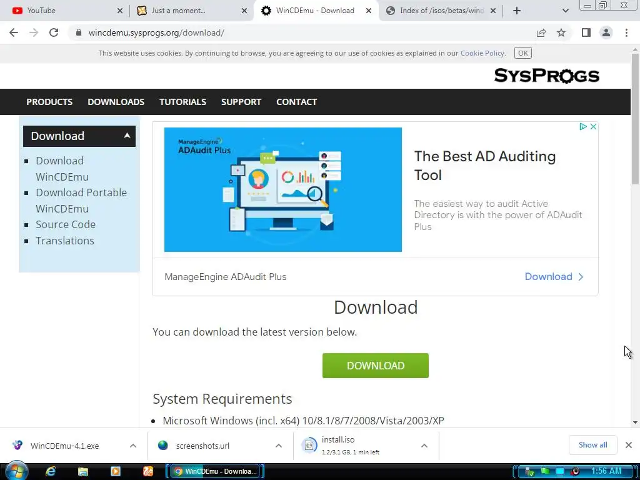Open the Source Code sidebar link

[65, 224]
